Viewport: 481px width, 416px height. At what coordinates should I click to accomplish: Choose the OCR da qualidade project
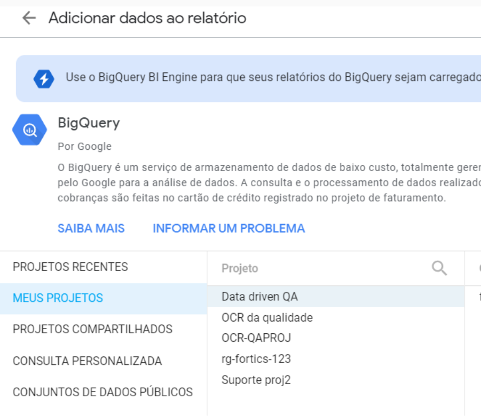point(336,317)
